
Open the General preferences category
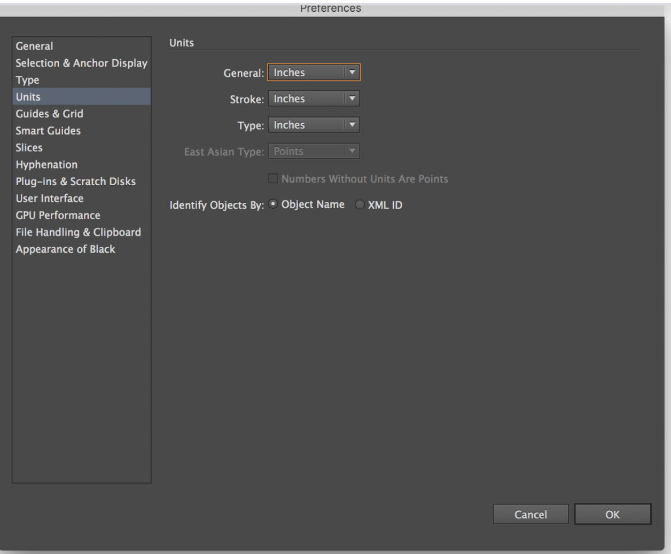81,46
